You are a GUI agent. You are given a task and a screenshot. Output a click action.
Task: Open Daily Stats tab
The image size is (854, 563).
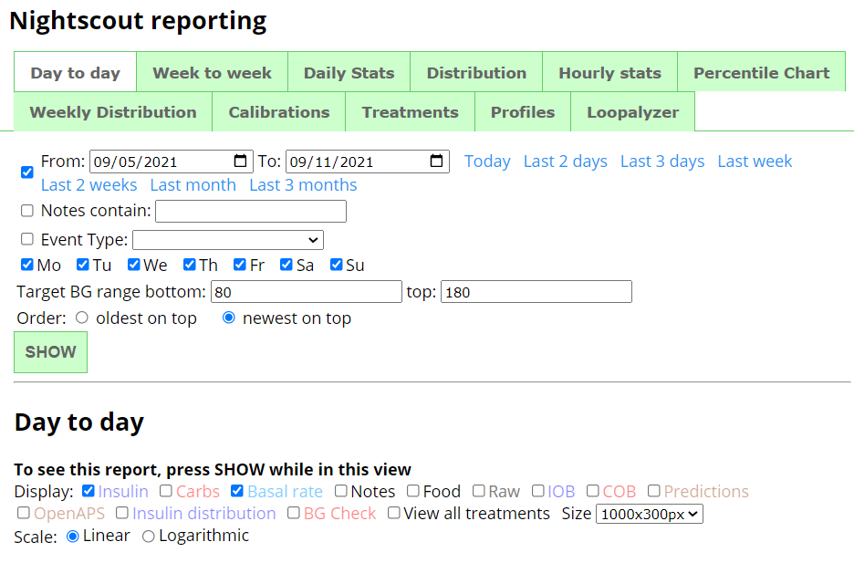point(349,72)
